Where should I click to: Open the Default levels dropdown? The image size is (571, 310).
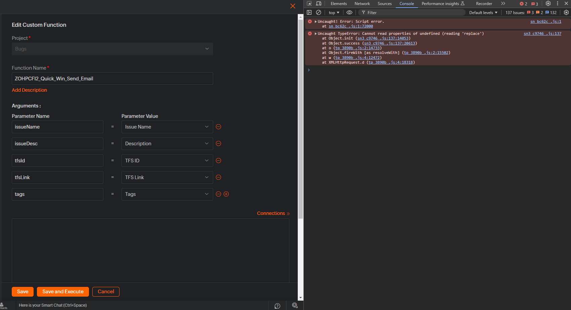(483, 13)
